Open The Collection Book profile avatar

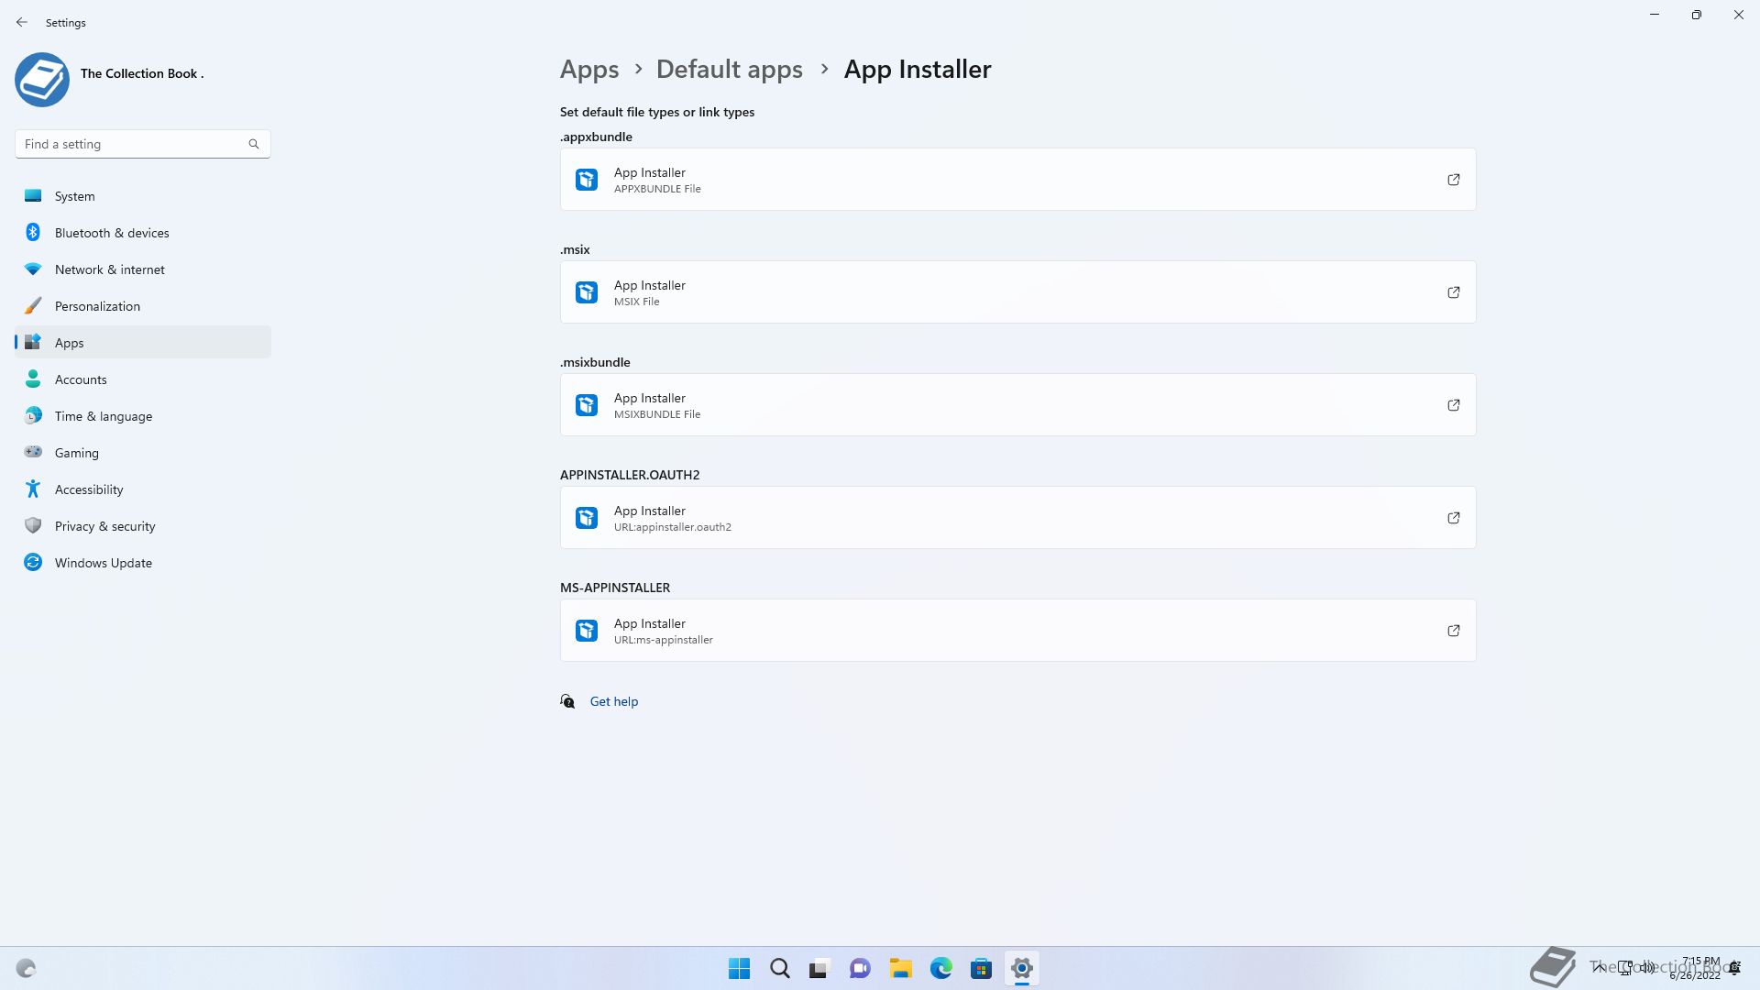point(42,80)
